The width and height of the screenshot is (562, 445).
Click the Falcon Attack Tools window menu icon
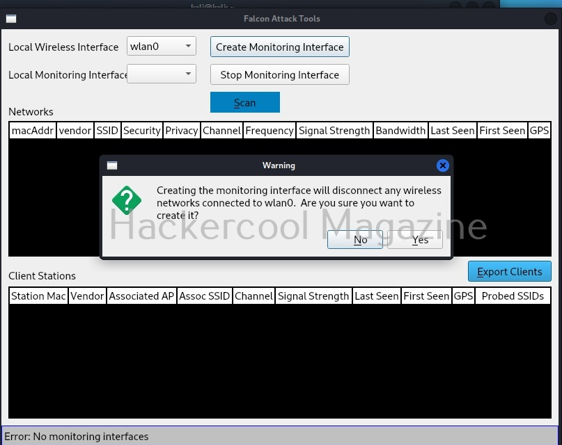click(11, 19)
